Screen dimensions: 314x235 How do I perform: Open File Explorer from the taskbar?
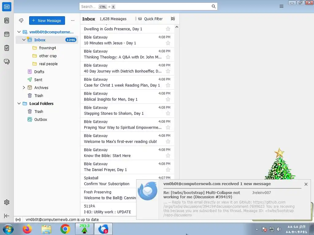(46, 229)
